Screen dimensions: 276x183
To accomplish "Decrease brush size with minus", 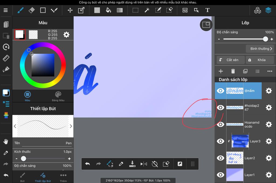I will point(16,159).
